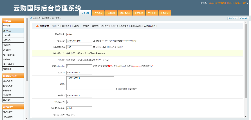Click the SEO设置 link in the sub-navigation
Screen dimensions: 251x120
point(56,26)
